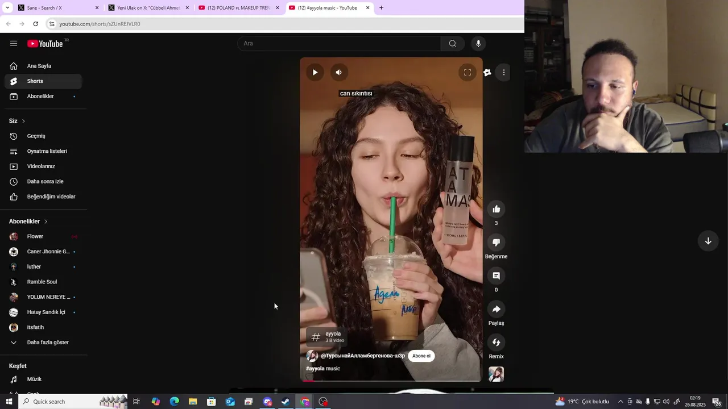Open Müzik under Keşfet
The height and width of the screenshot is (409, 728).
(x=43, y=379)
